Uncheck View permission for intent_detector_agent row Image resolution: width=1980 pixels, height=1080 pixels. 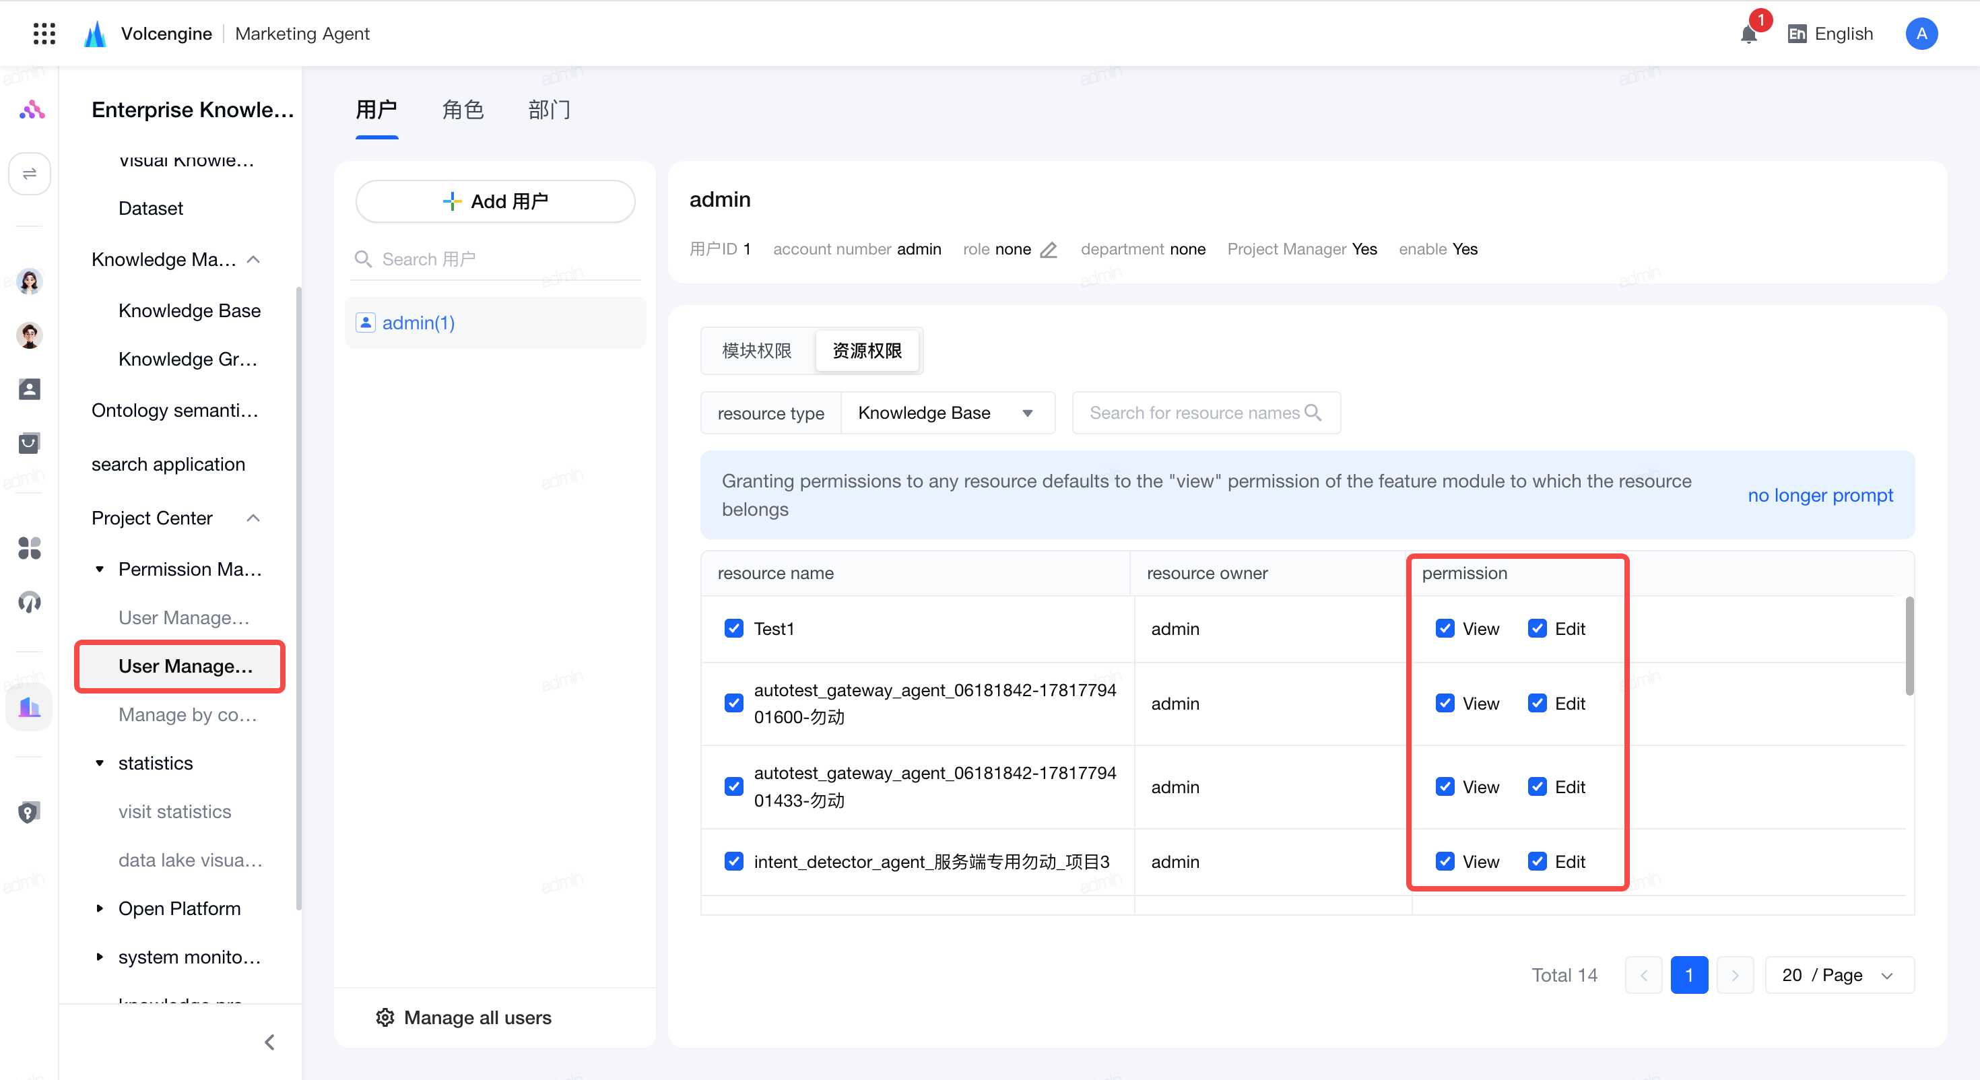point(1445,862)
